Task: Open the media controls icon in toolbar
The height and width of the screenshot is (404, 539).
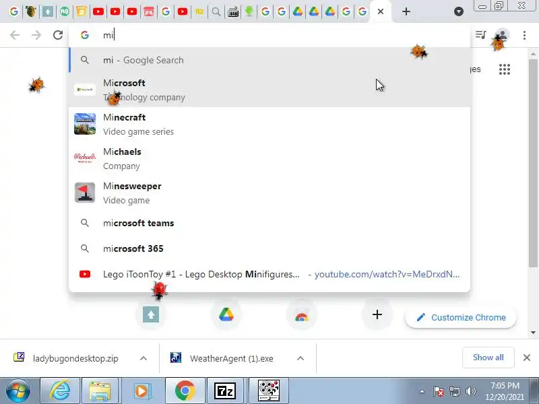Action: click(480, 35)
